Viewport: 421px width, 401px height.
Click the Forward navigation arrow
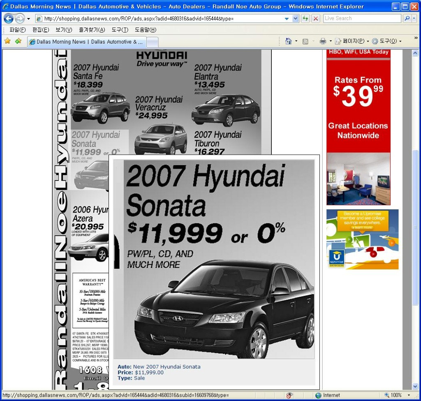pos(20,19)
